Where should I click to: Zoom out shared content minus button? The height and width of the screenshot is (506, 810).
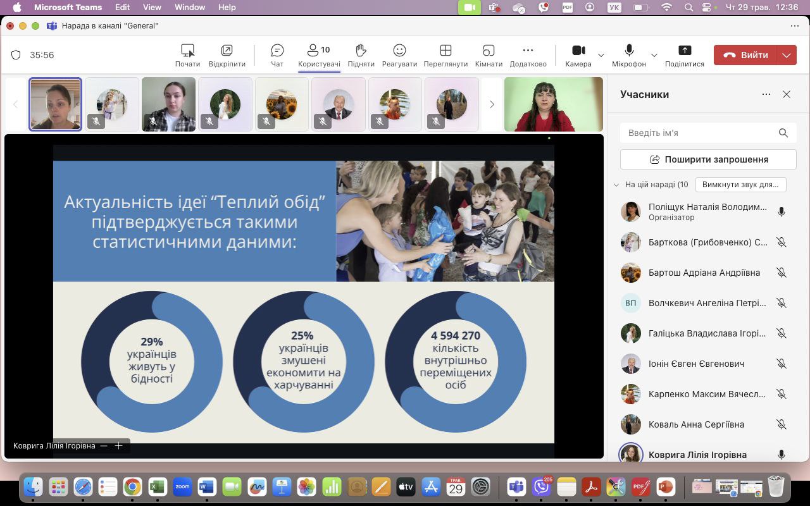[104, 446]
